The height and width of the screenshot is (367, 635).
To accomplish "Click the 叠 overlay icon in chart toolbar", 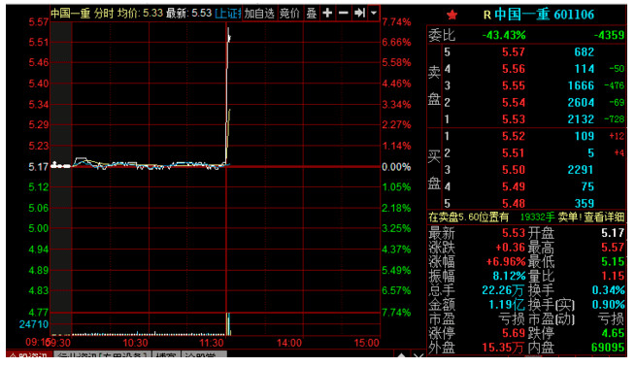I will click(311, 13).
